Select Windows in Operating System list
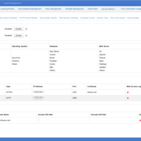The width and height of the screenshot is (141, 141). 16,61
